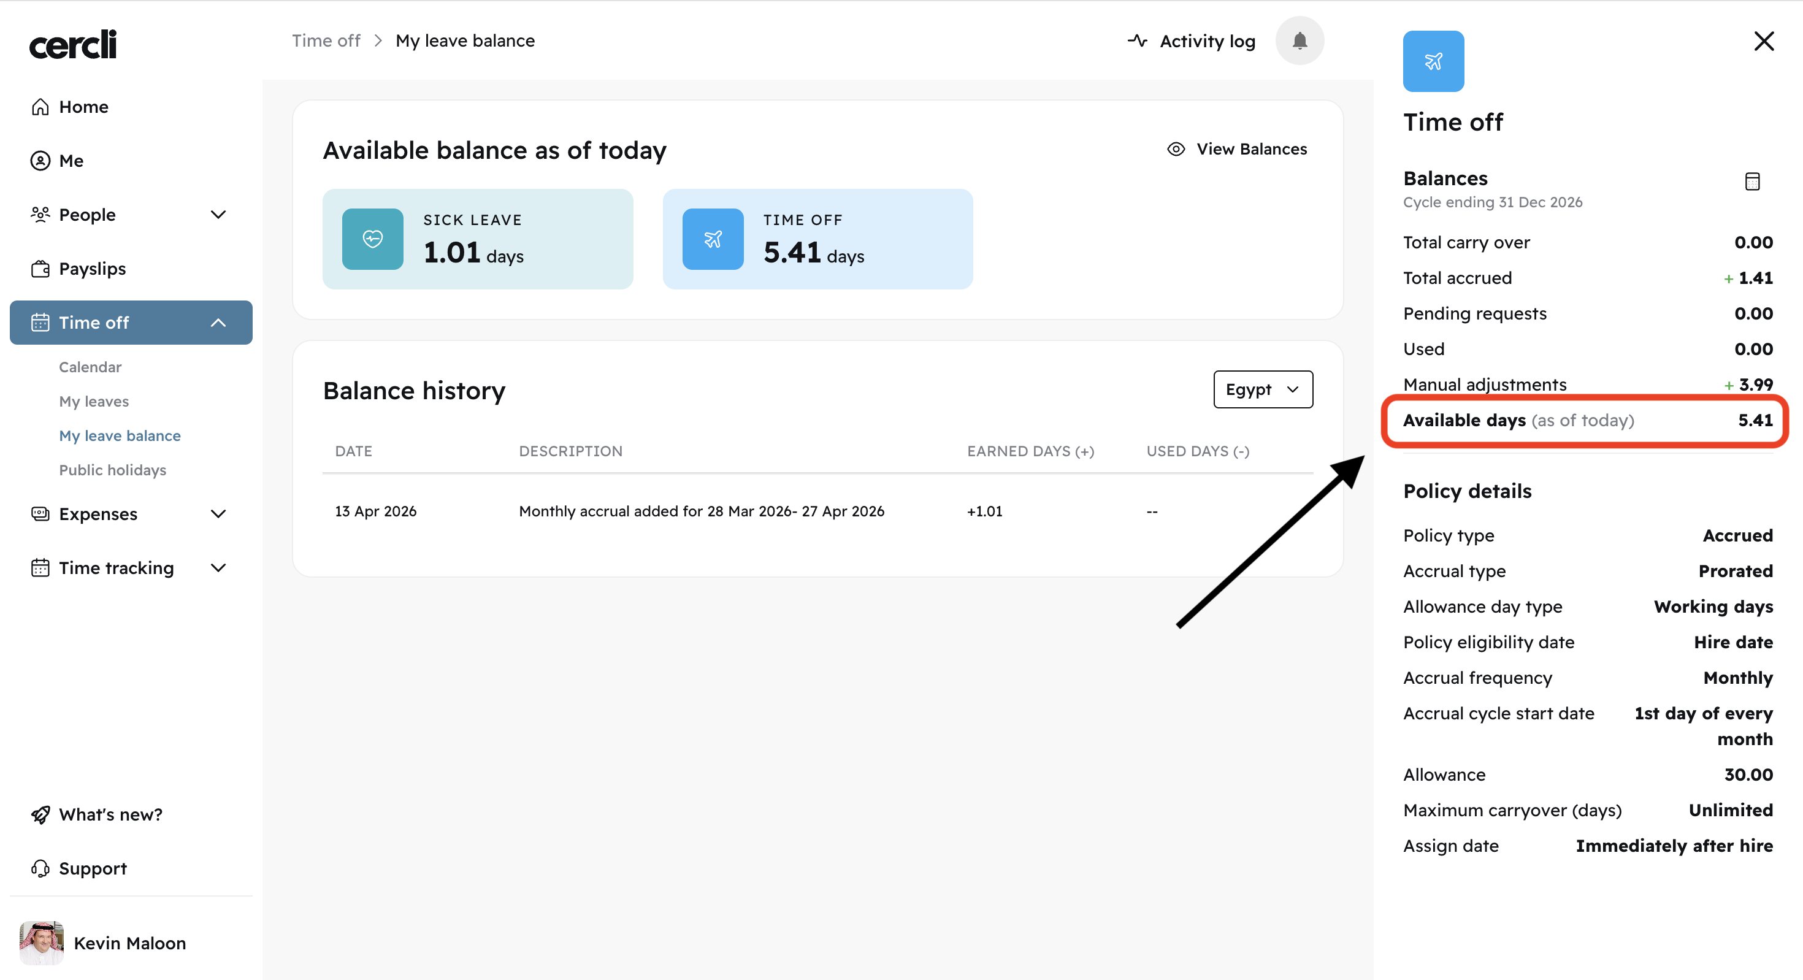
Task: Open the Egypt country dropdown
Action: [1262, 389]
